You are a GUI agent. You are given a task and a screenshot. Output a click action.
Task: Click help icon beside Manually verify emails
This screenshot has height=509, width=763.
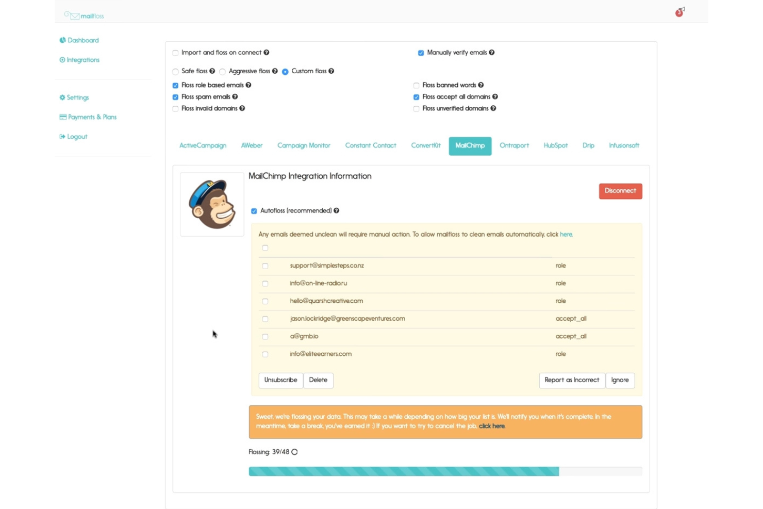click(492, 53)
